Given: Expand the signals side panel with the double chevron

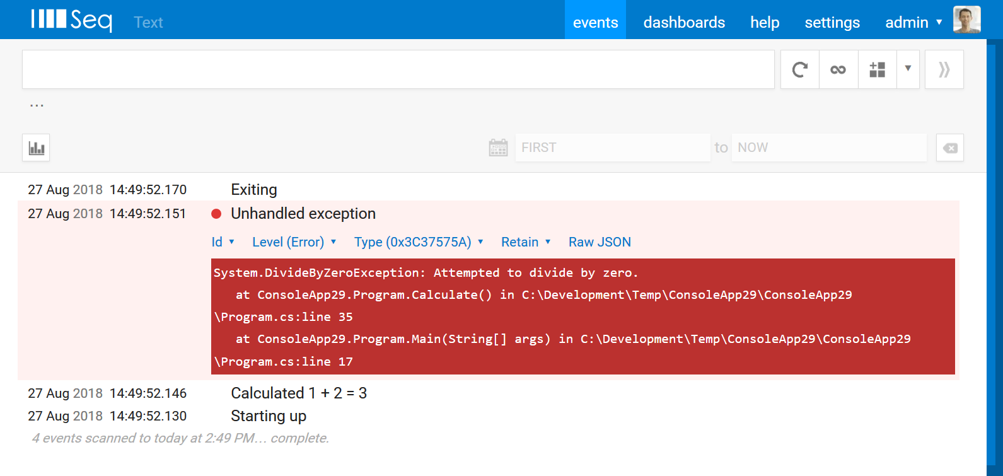Looking at the screenshot, I should click(944, 69).
